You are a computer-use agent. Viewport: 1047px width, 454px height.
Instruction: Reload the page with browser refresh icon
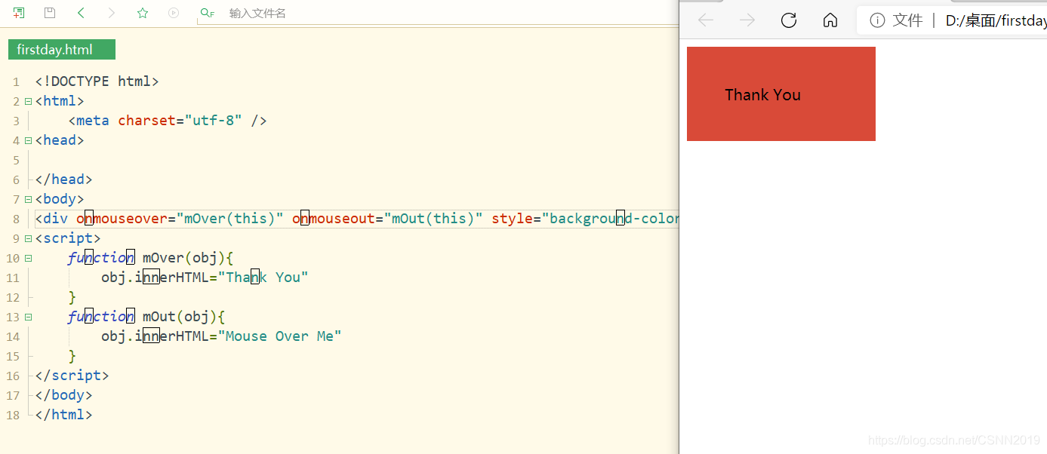click(x=789, y=20)
